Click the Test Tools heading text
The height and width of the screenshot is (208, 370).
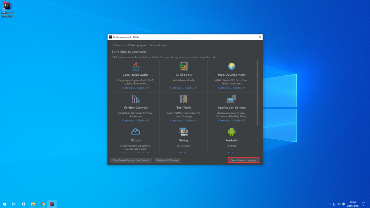[x=183, y=108]
